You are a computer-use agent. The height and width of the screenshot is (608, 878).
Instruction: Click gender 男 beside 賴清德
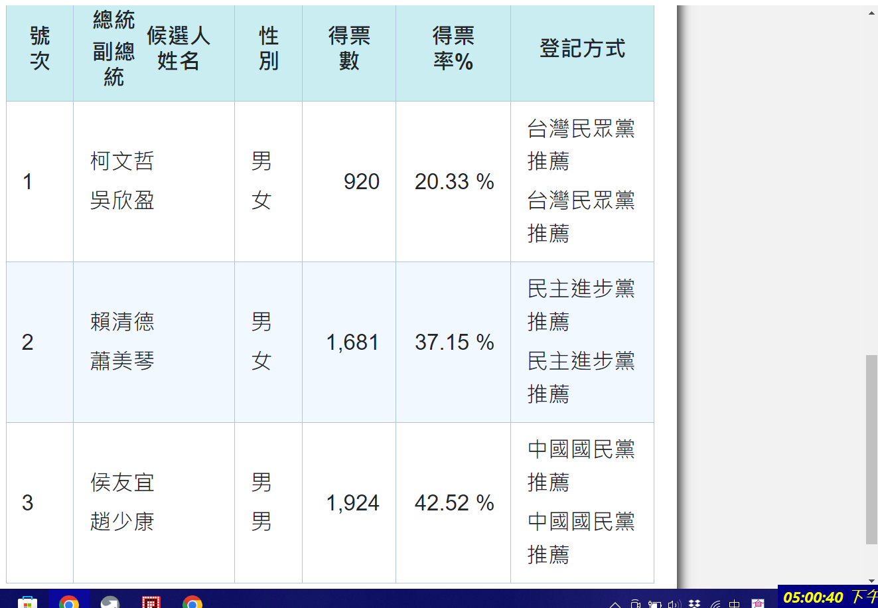[261, 322]
